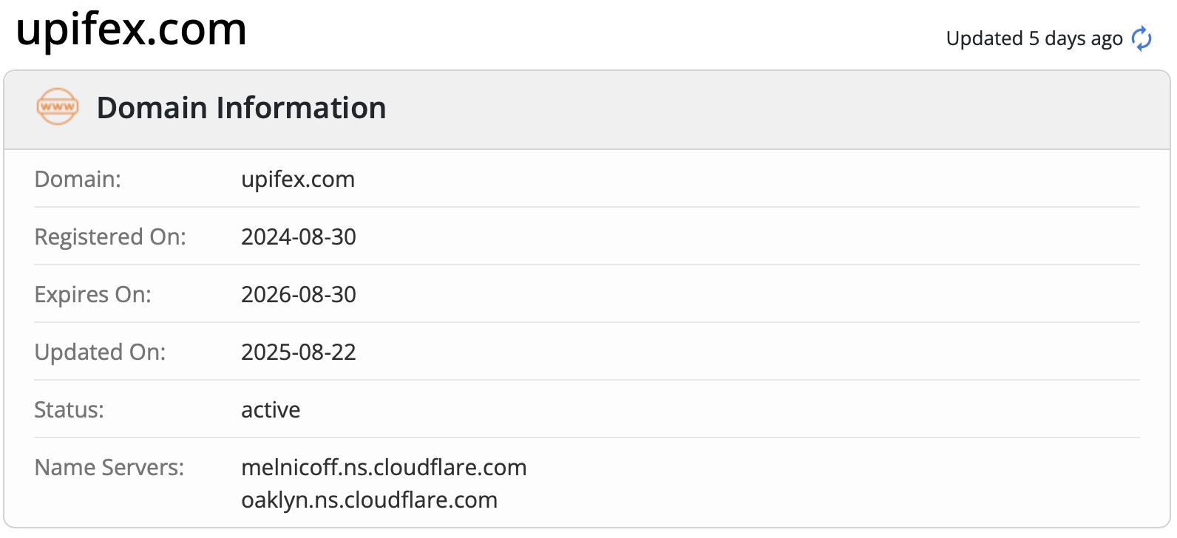The image size is (1177, 538).
Task: Click the Domain: field label
Action: (x=78, y=179)
